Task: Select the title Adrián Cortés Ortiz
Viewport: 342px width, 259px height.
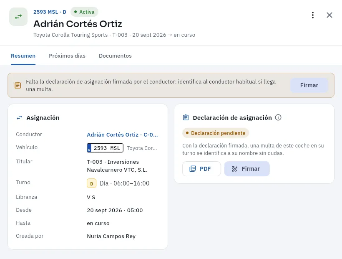Action: coord(78,24)
